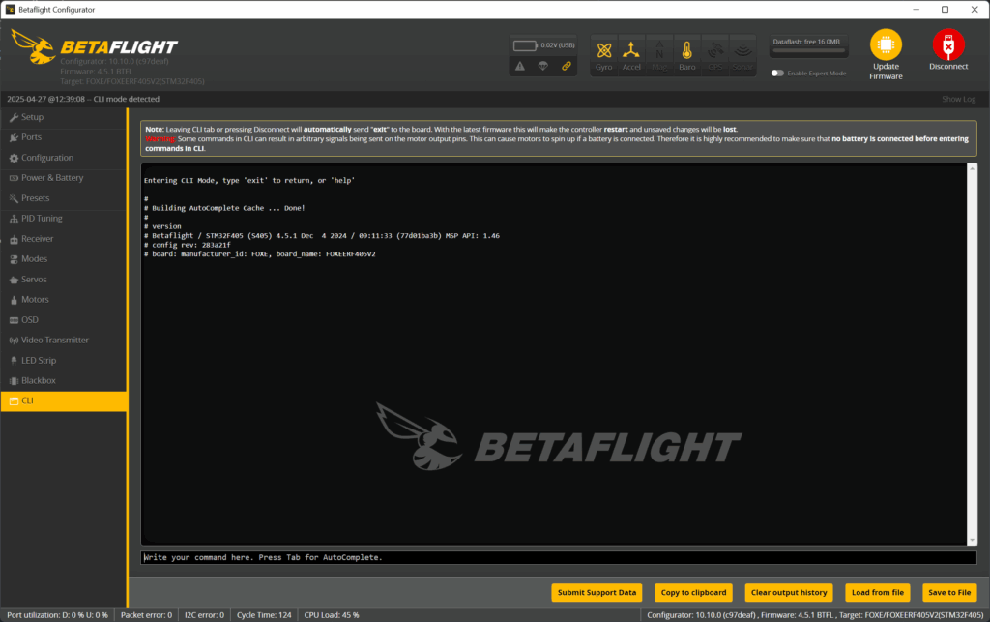Open the Presets tab
This screenshot has height=622, width=990.
pyautogui.click(x=63, y=198)
